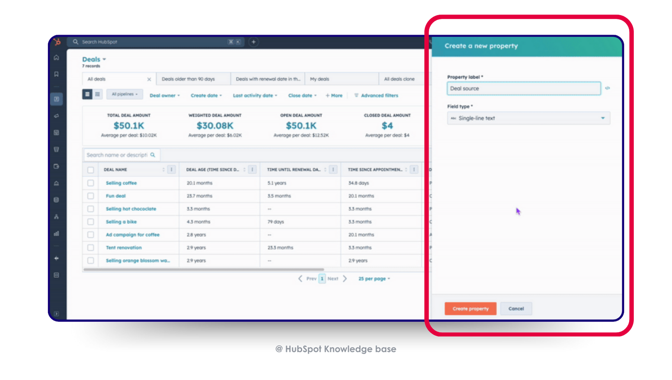The height and width of the screenshot is (380, 672).
Task: Open the Marketing megaphone sidebar icon
Action: click(56, 116)
